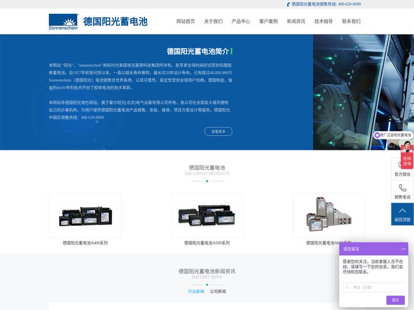Minimize the 请您留言 chat window

(403, 249)
